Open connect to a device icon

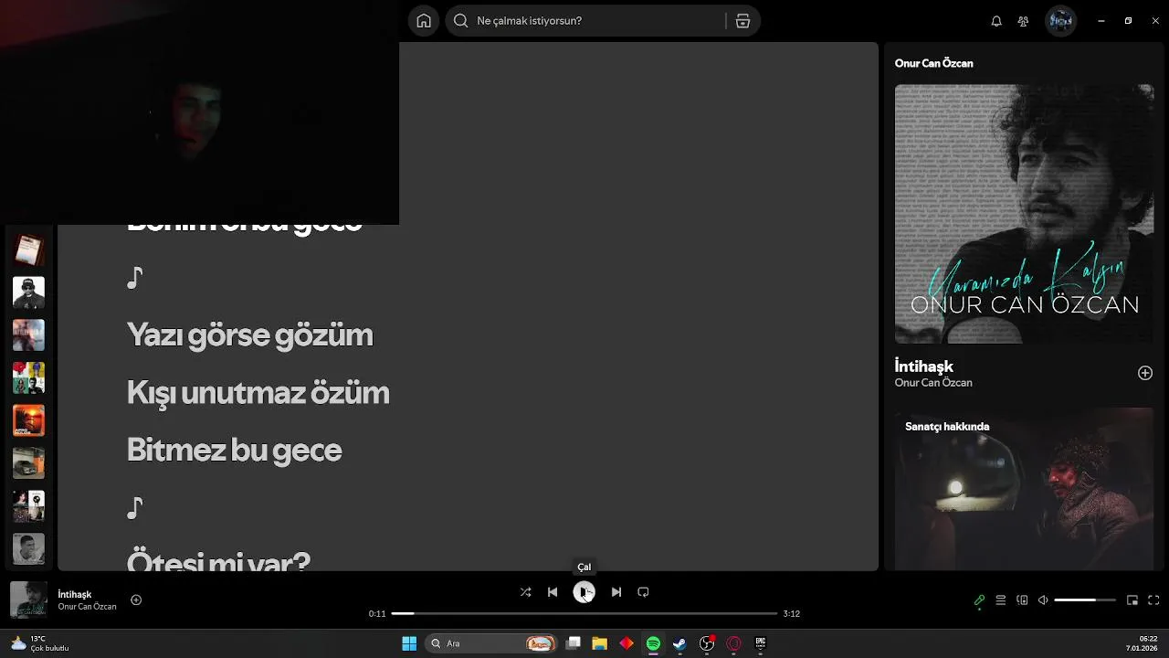[x=1022, y=600]
